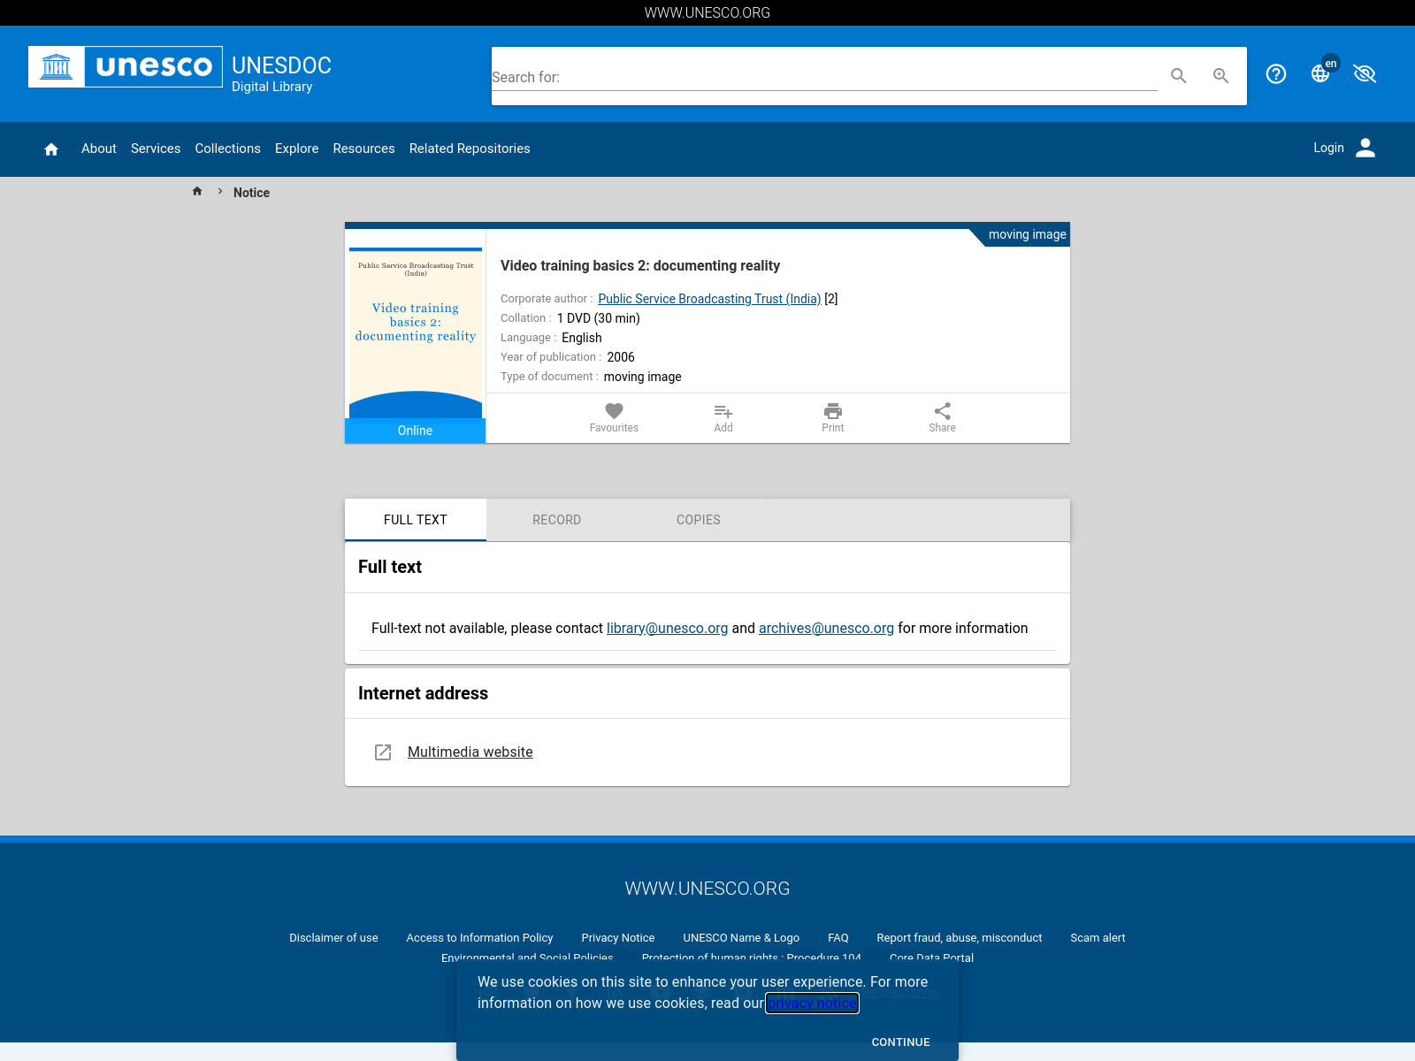This screenshot has height=1061, width=1415.
Task: Open Related Repositories menu
Action: (x=470, y=149)
